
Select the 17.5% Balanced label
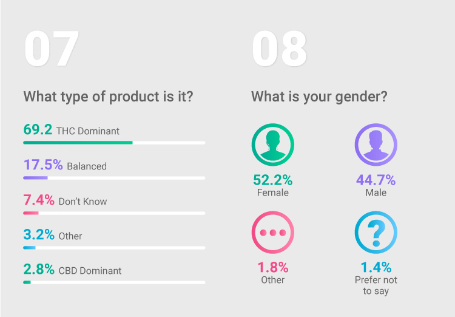(65, 165)
